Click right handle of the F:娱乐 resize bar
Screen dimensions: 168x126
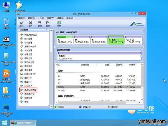(141, 56)
